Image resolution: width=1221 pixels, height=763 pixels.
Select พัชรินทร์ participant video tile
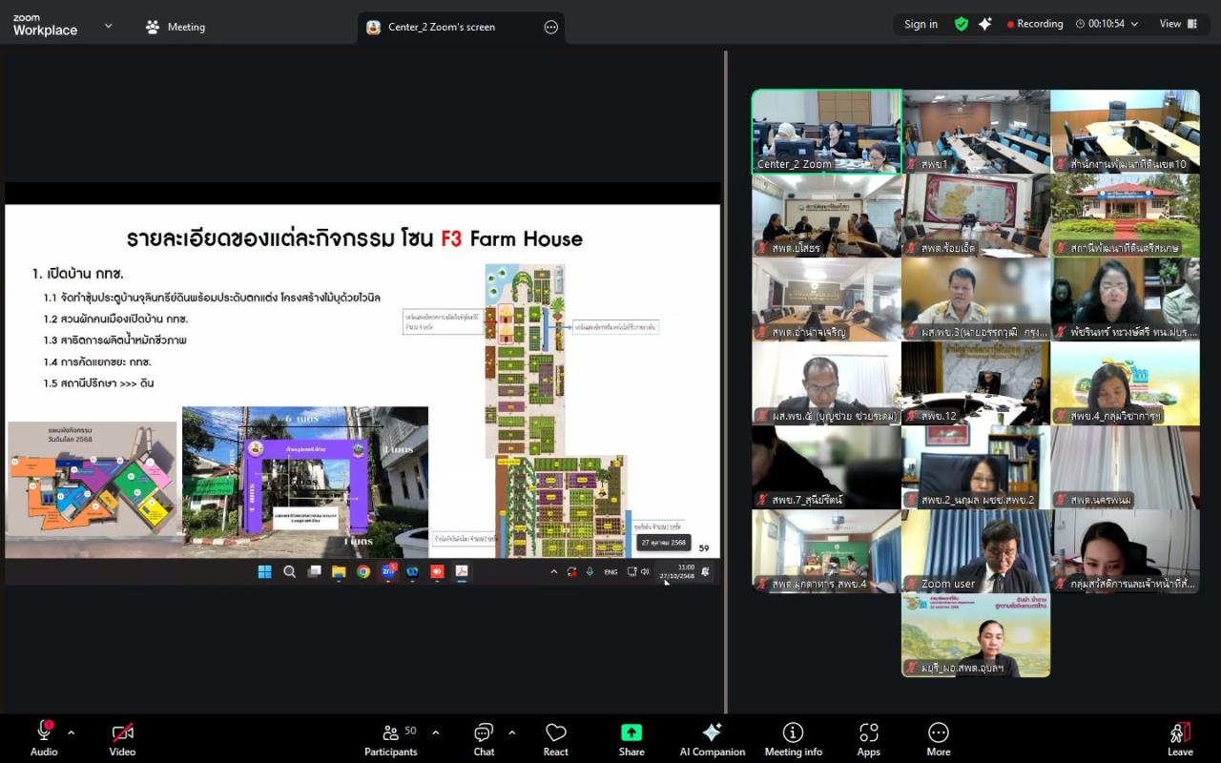tap(1126, 299)
